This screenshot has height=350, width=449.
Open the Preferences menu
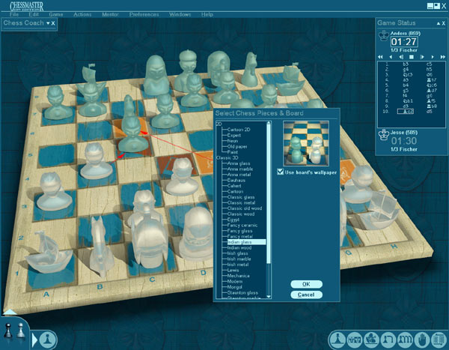pos(144,15)
